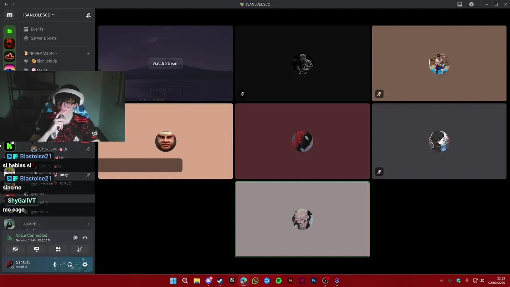Viewport: 510px width, 287px height.
Task: Open User Settings gear
Action: (85, 264)
